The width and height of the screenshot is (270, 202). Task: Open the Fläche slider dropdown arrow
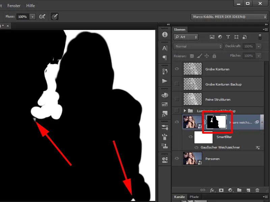[259, 56]
